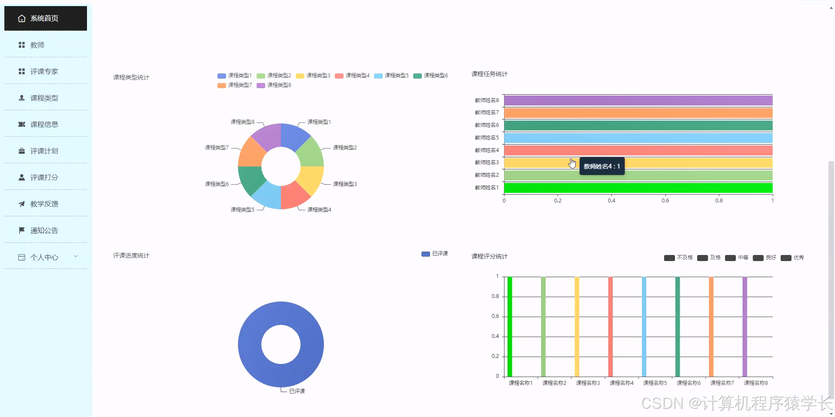Image resolution: width=835 pixels, height=417 pixels.
Task: Click the orange 课程名称7 score bar
Action: [711, 327]
